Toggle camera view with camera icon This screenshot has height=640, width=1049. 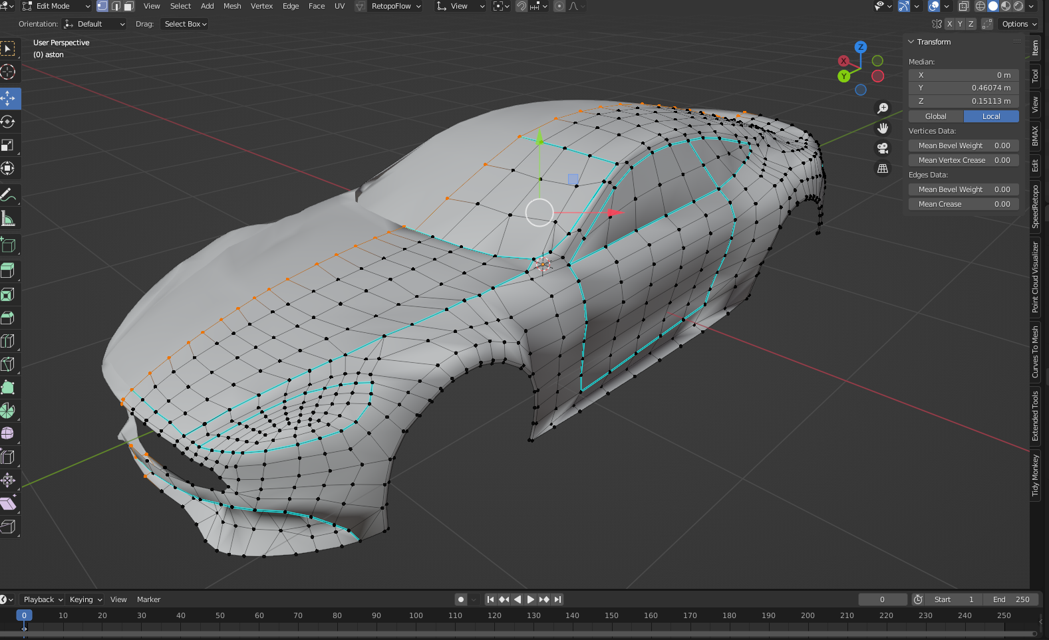point(883,148)
